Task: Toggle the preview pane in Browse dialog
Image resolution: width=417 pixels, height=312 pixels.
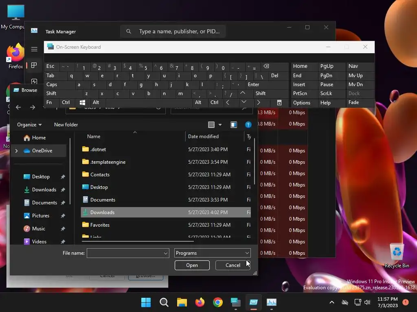Action: pos(233,125)
